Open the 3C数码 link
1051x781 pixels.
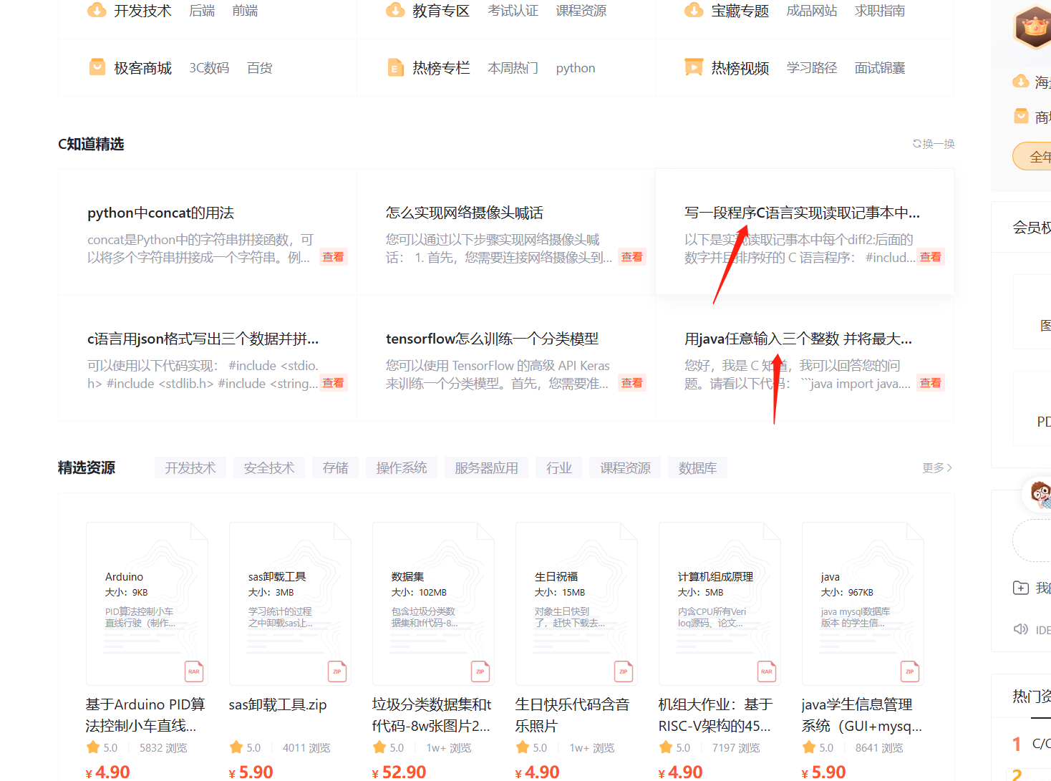point(209,68)
